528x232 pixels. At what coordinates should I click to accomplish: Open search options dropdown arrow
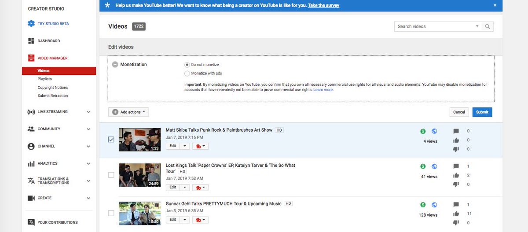tap(477, 26)
